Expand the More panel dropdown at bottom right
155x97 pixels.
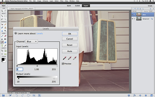click(x=153, y=95)
